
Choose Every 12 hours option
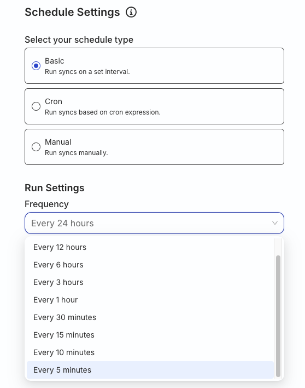click(150, 247)
